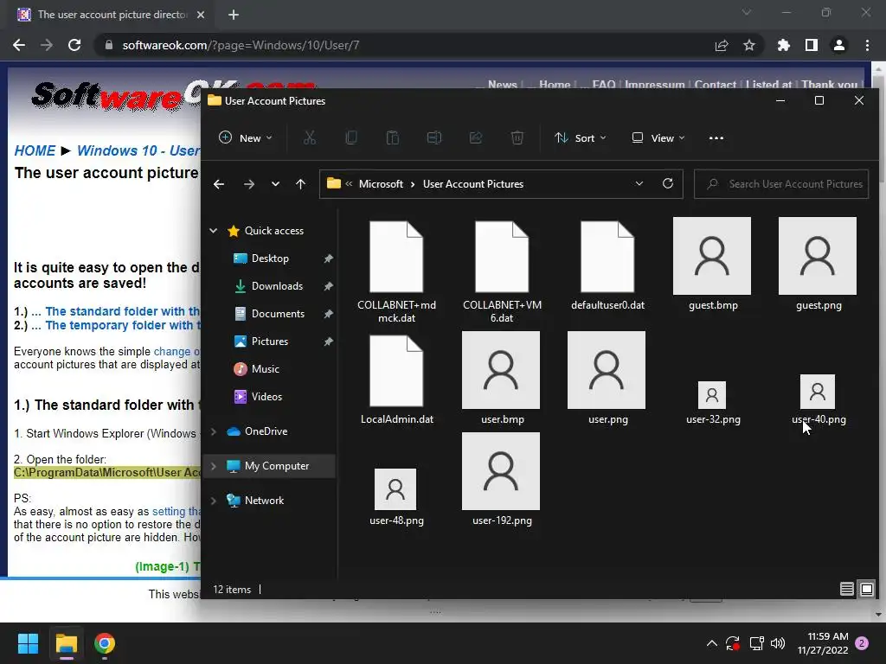Click the Chrome address bar URL
Screen dimensions: 886x664
[241, 45]
